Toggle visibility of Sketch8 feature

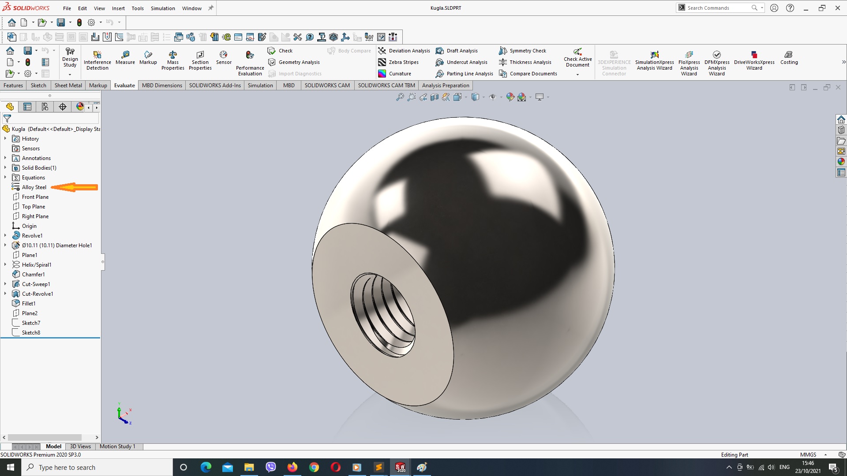coord(31,332)
